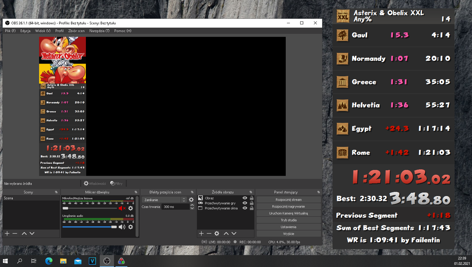This screenshot has height=267, width=472.
Task: Open Mail app from taskbar
Action: coord(78,261)
